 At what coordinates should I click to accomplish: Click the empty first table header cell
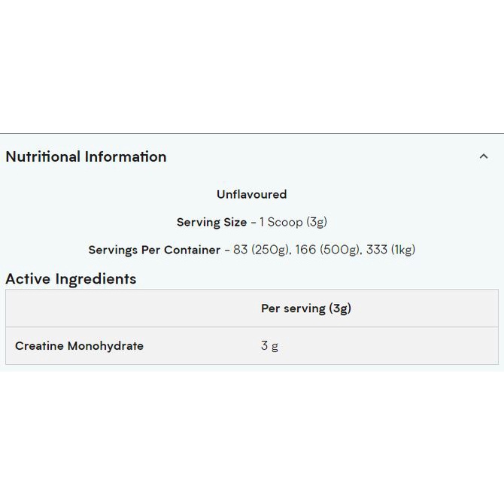[128, 308]
